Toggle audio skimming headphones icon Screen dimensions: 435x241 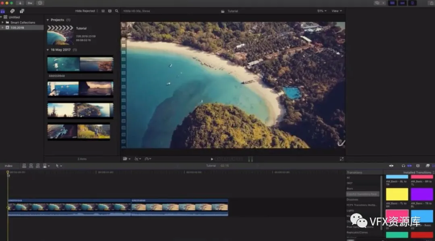click(403, 165)
